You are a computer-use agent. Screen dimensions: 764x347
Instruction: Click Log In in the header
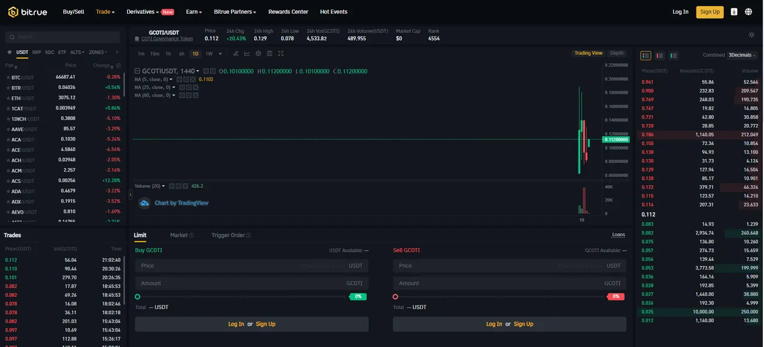(680, 12)
